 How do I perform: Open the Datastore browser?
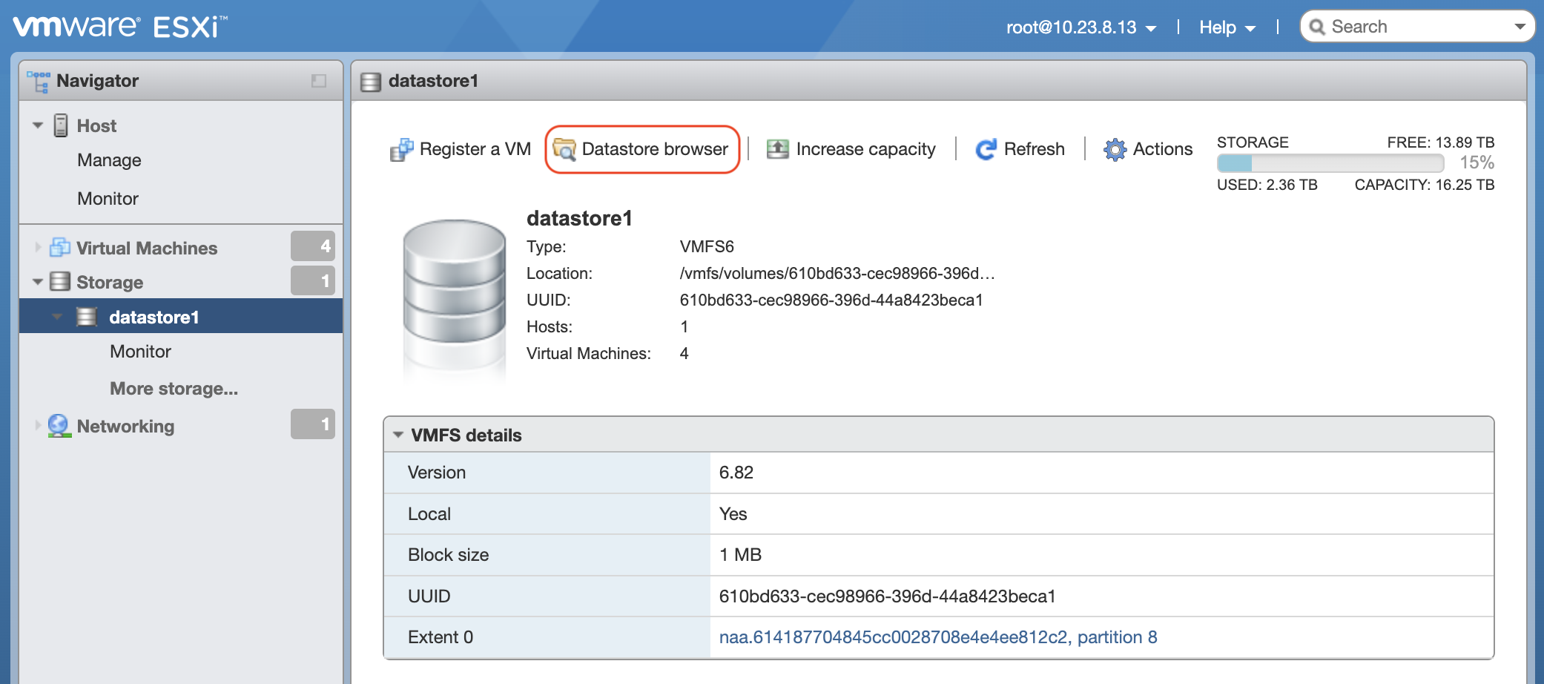[x=642, y=149]
